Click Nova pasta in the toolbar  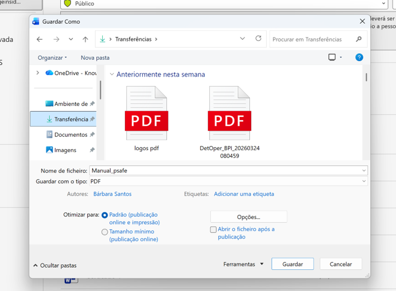95,58
